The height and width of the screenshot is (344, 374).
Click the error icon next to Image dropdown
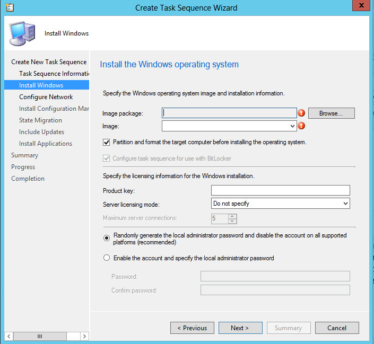click(x=301, y=126)
